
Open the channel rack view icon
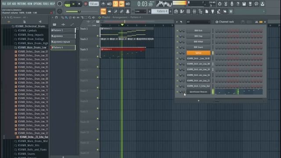point(188,11)
